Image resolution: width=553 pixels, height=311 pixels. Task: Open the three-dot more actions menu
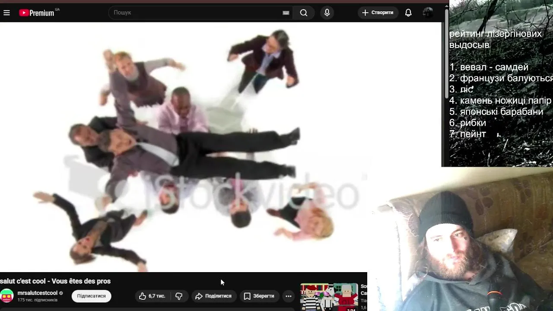pos(288,296)
